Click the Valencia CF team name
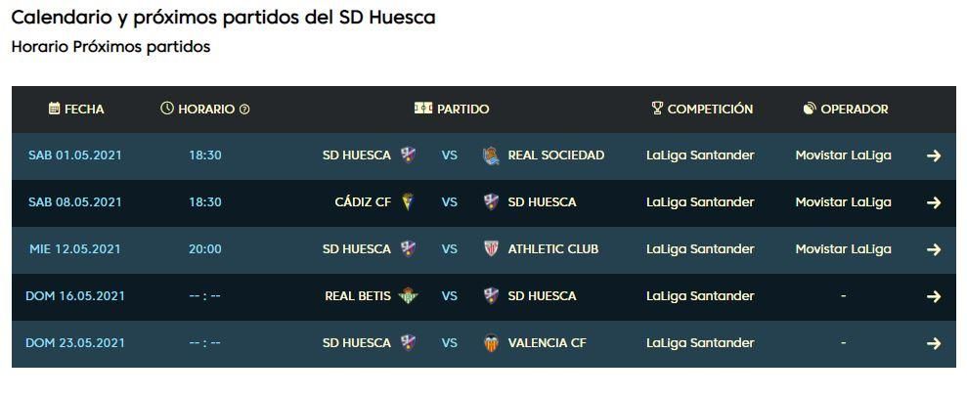Viewport: 967px width, 398px height. [547, 343]
